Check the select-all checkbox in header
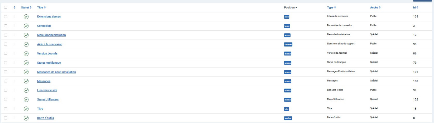Viewport: 434px width, 123px height. [x=6, y=7]
